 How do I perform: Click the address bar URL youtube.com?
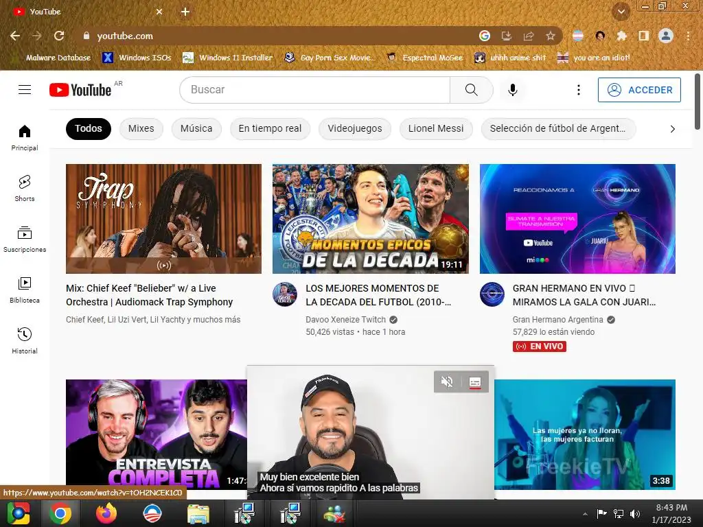[x=125, y=36]
